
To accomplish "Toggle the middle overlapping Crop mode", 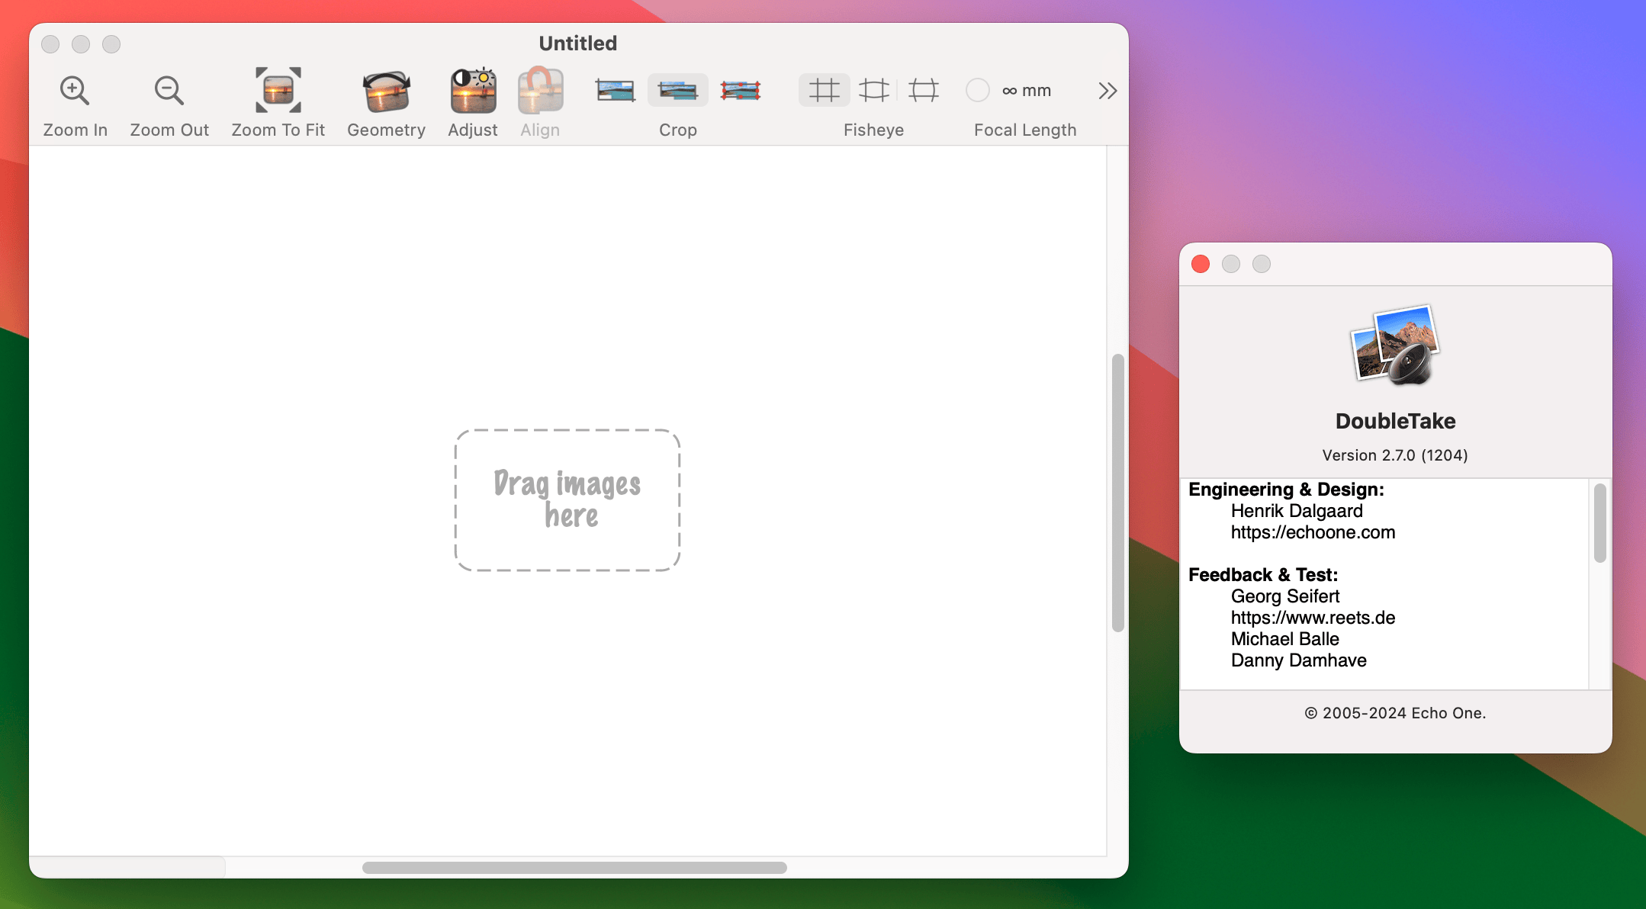I will click(677, 91).
